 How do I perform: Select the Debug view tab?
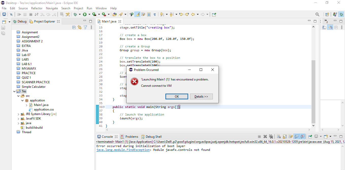coord(20,21)
